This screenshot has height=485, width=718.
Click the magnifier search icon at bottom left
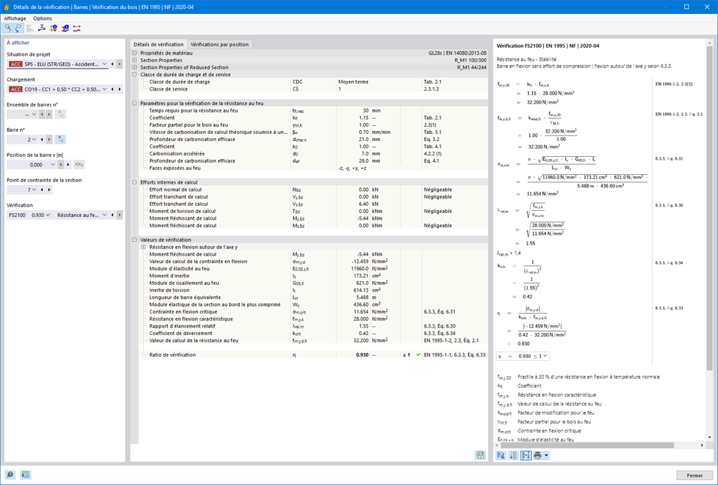click(x=10, y=475)
